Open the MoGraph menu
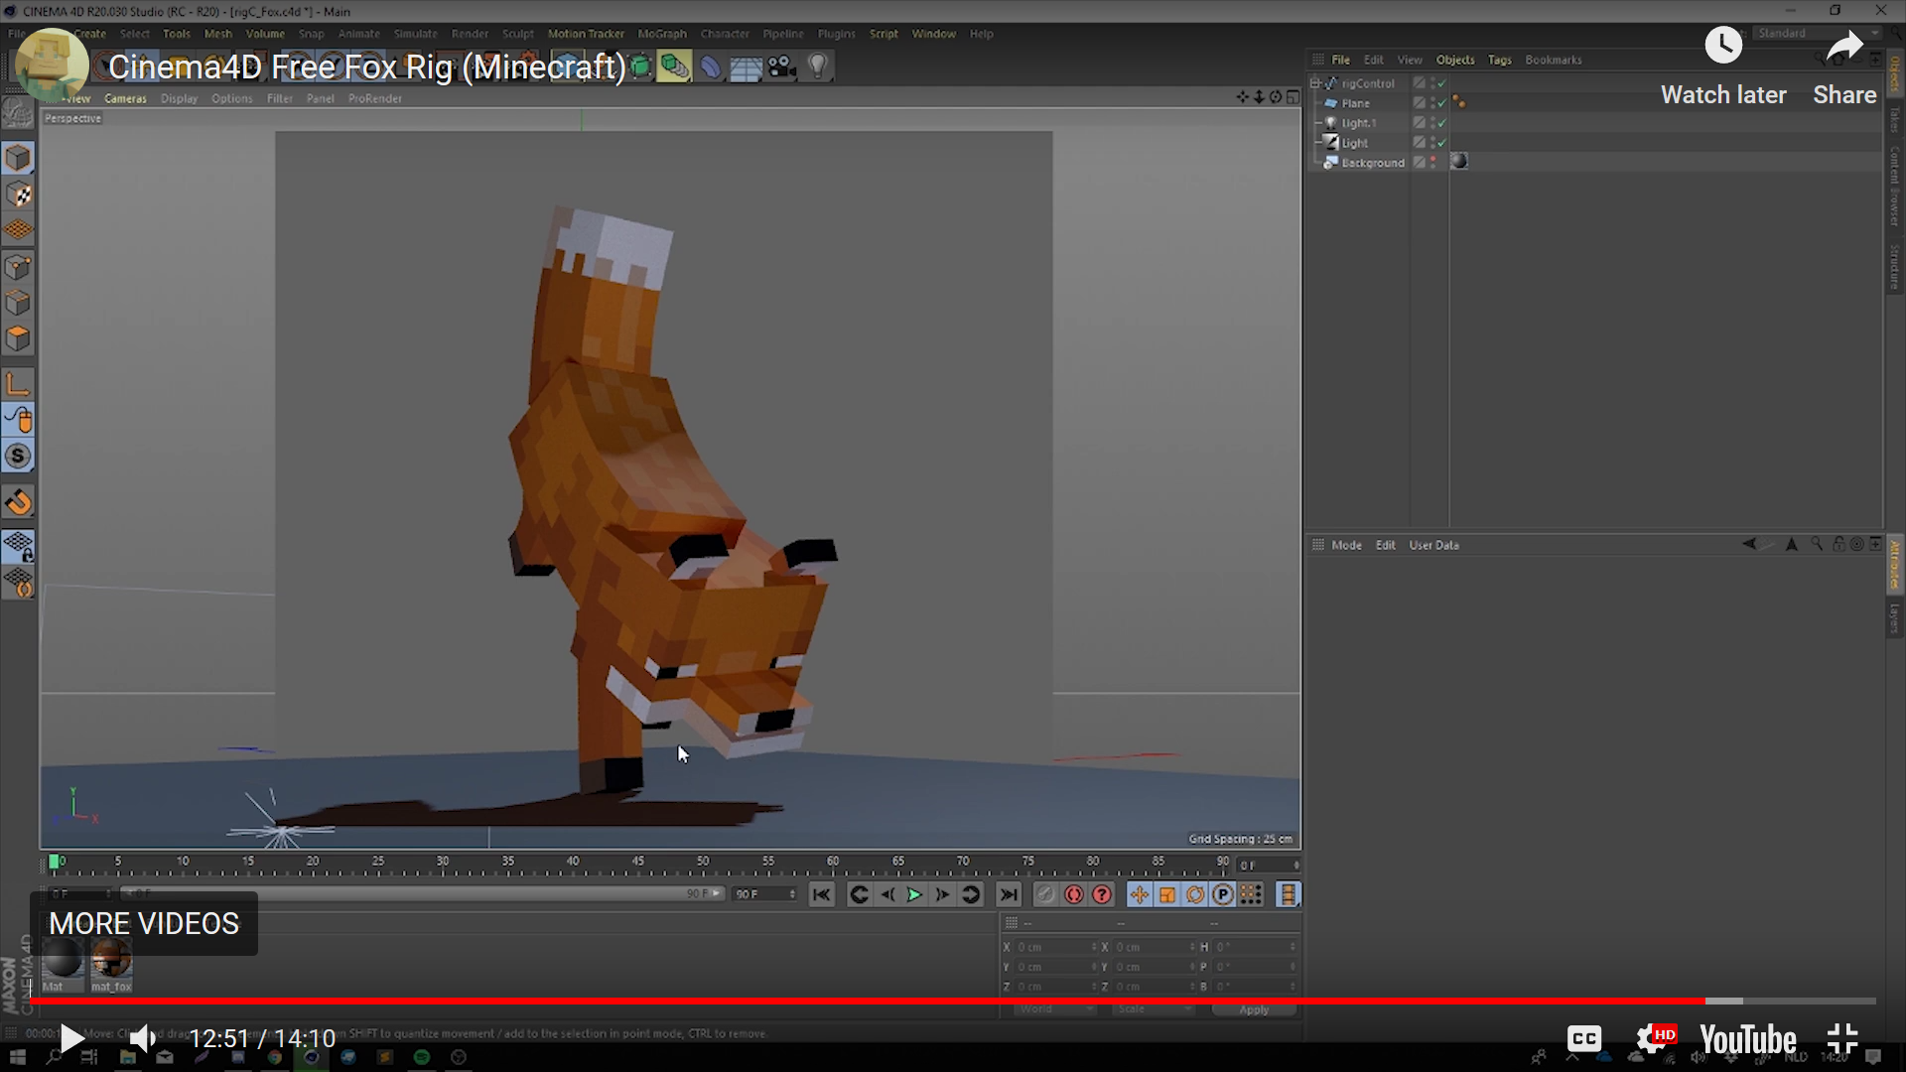 662,34
